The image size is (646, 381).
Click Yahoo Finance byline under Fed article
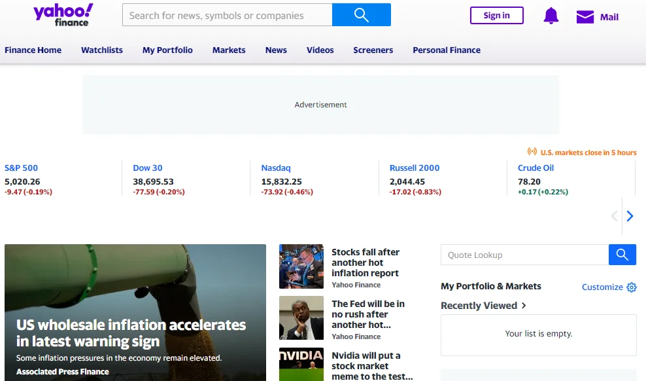click(356, 336)
